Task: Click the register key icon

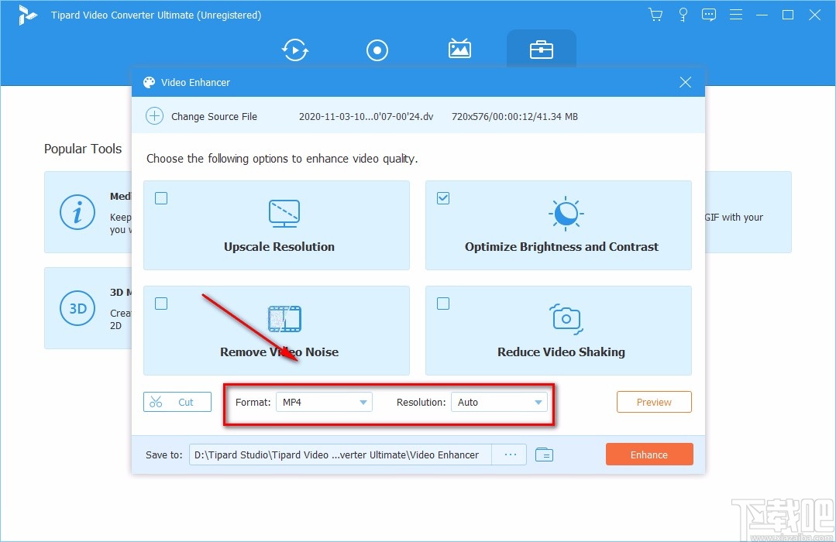Action: tap(683, 15)
